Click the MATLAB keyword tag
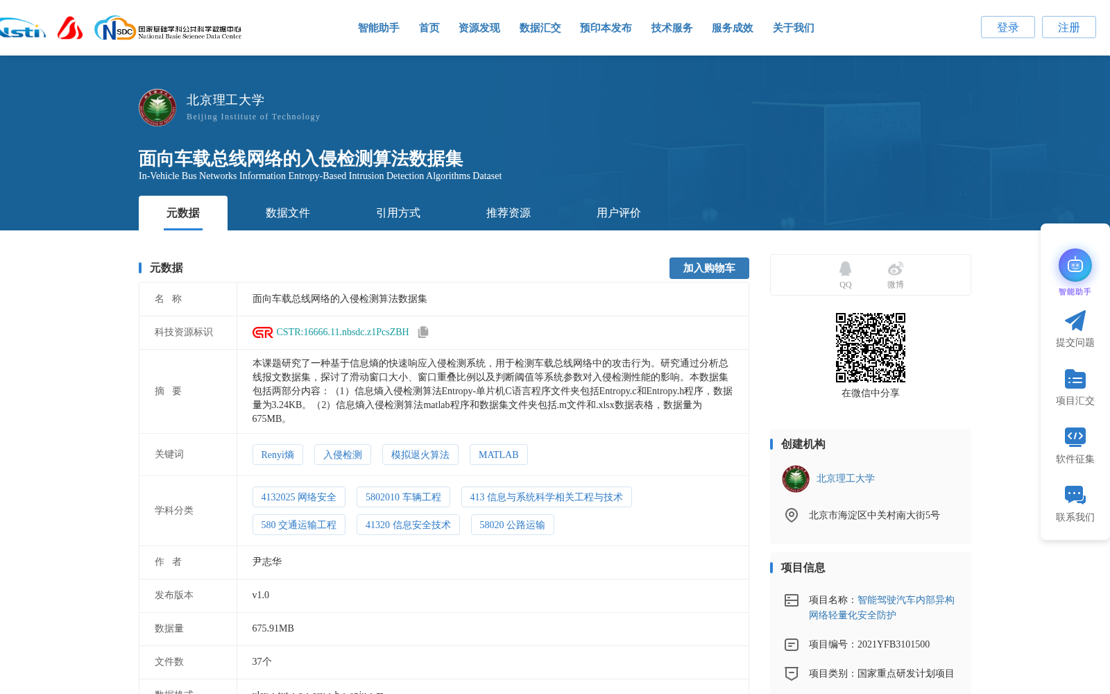Screen dimensions: 1110x694 click(499, 455)
